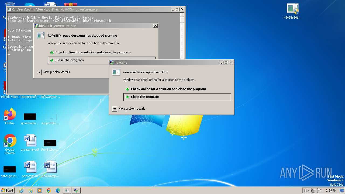
Task: Select weeklyresp... desktop document
Action: pos(50,169)
